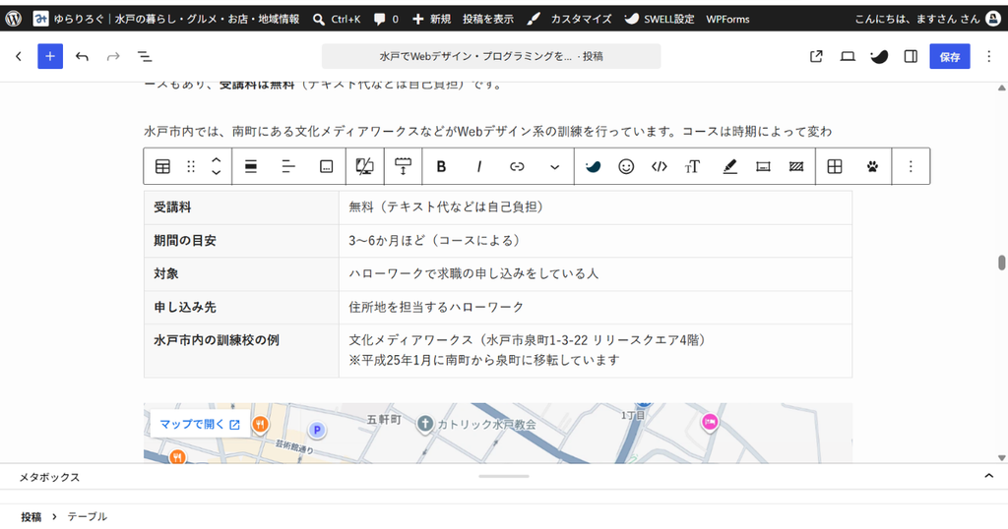Select the 申し込み先 header cell

click(x=242, y=308)
